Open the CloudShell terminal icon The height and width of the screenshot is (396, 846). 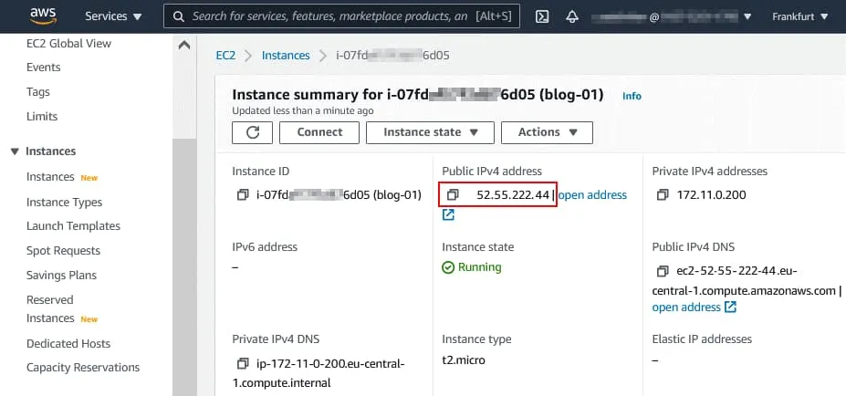point(541,16)
